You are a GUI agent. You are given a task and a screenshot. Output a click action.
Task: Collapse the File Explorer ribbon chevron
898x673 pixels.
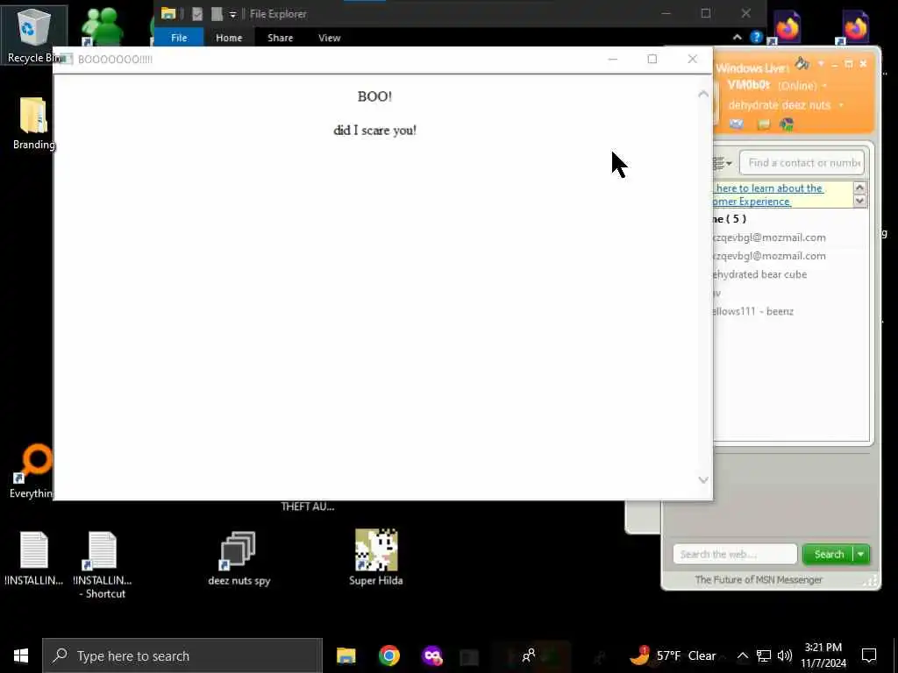(x=737, y=37)
